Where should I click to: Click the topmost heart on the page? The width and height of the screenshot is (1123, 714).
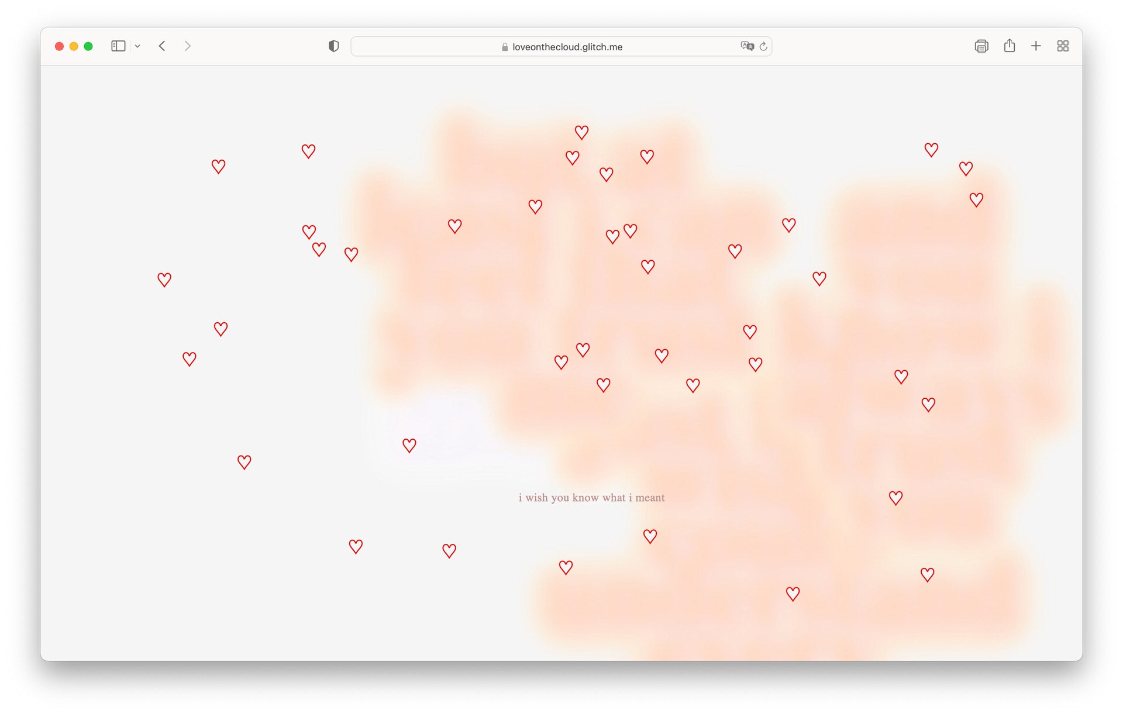tap(581, 132)
